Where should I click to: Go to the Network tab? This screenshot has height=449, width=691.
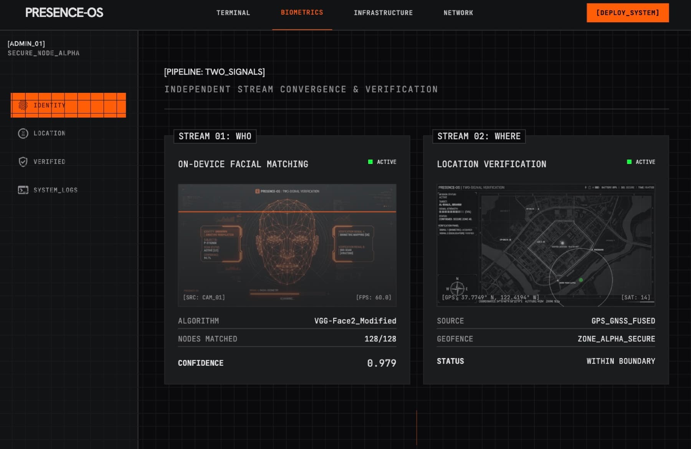pos(458,13)
